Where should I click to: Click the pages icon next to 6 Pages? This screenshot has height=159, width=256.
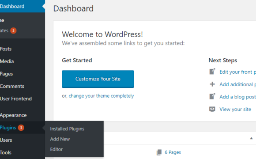(159, 152)
